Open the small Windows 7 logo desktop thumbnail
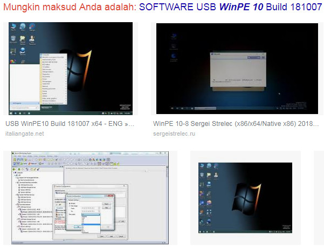The image size is (324, 247). pyautogui.click(x=245, y=198)
